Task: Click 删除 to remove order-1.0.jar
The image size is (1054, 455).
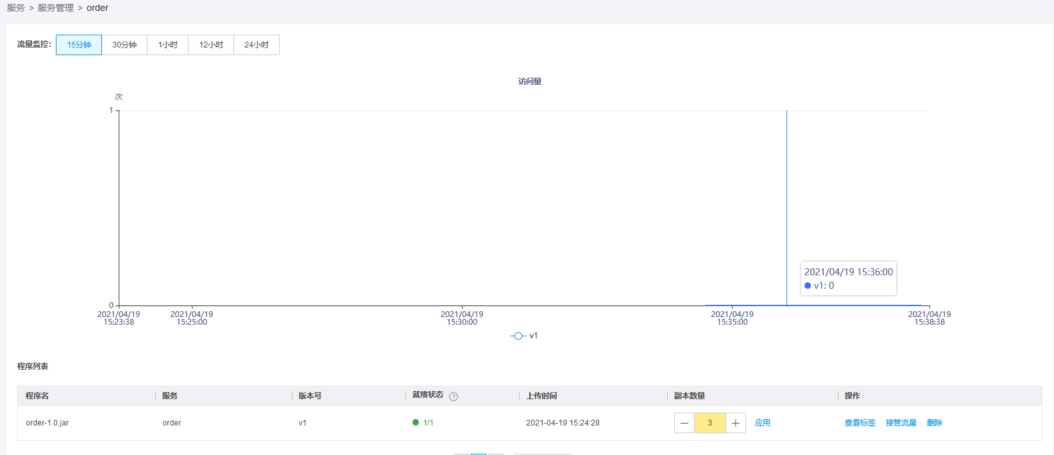Action: [x=935, y=423]
